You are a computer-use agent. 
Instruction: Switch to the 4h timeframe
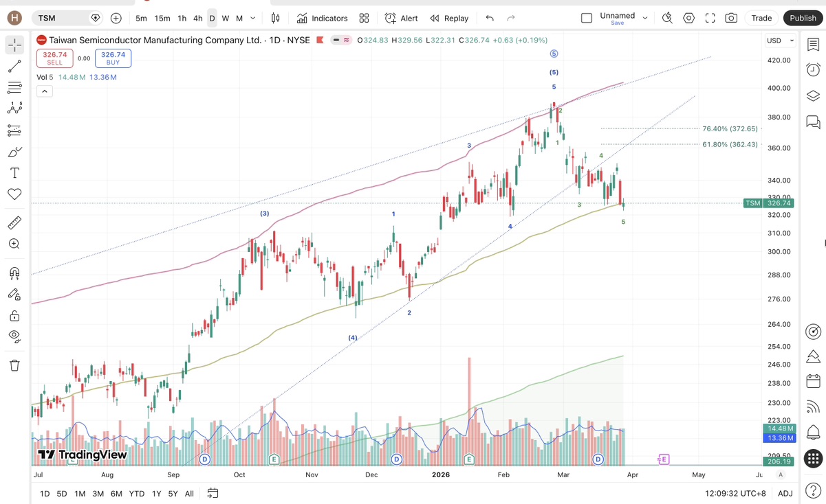coord(197,18)
